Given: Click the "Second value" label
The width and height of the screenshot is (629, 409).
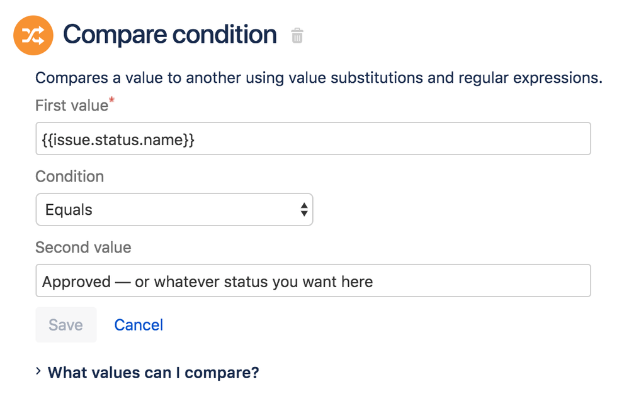Looking at the screenshot, I should (x=83, y=248).
